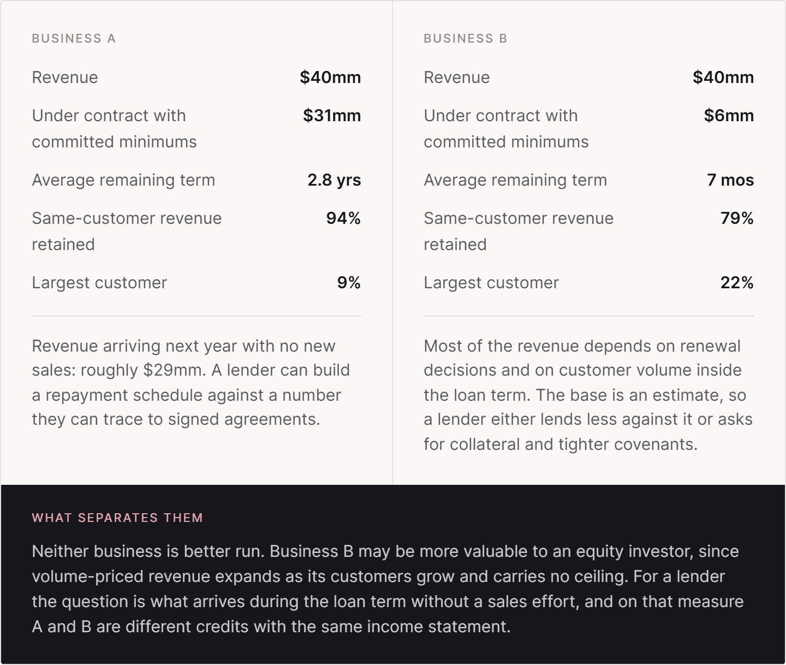This screenshot has height=665, width=786.
Task: Select the 7 mos remaining term value
Action: (730, 180)
